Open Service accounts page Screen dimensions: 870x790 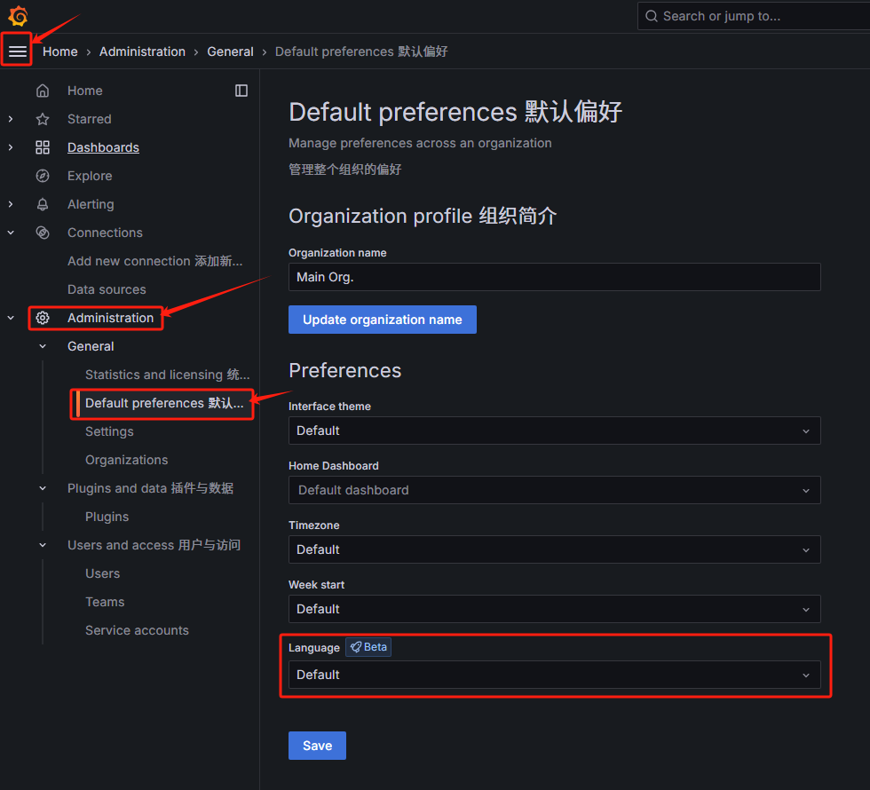click(x=137, y=630)
